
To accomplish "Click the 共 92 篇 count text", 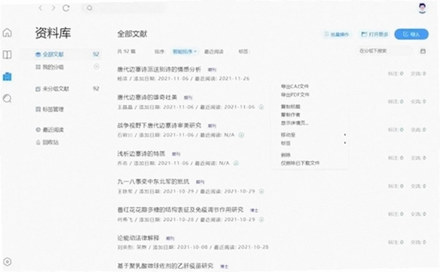I will [x=126, y=52].
